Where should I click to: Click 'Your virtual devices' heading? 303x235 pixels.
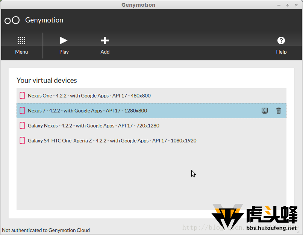coord(47,80)
